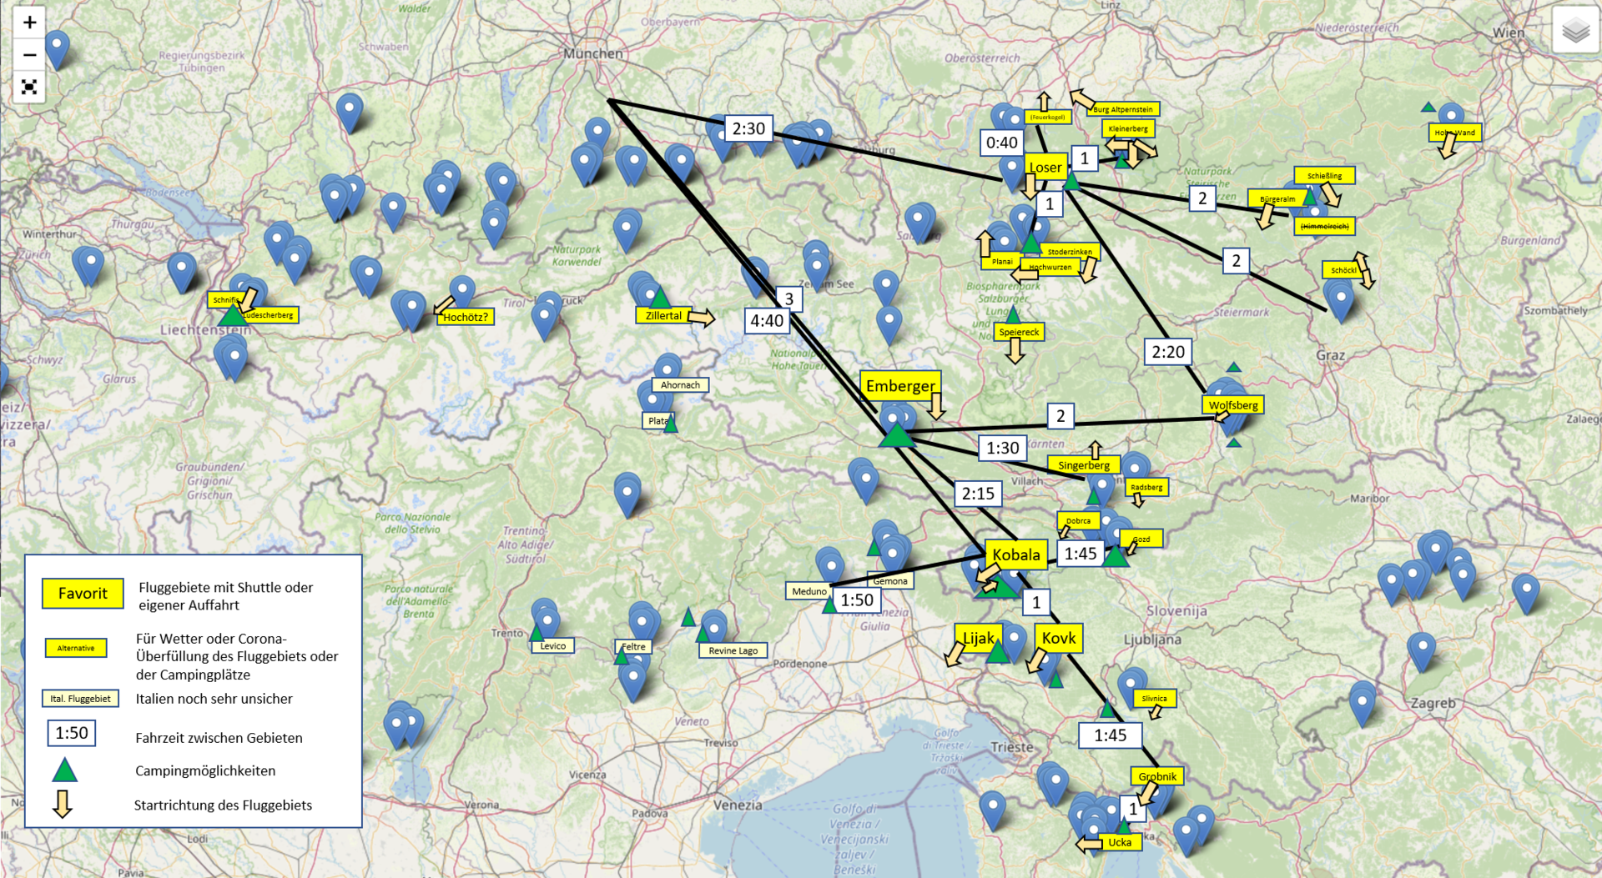Screen dimensions: 1602x878
Task: Click the Zillertal label
Action: (x=663, y=315)
